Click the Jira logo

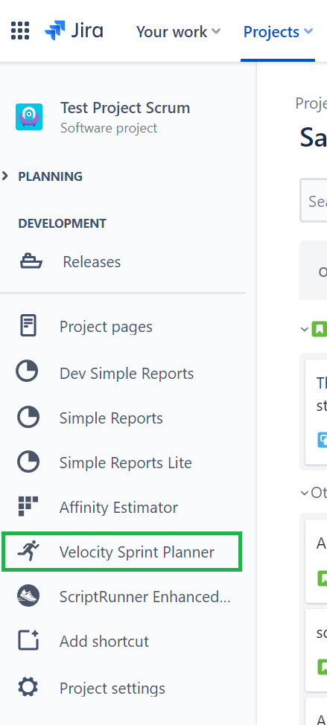74,31
